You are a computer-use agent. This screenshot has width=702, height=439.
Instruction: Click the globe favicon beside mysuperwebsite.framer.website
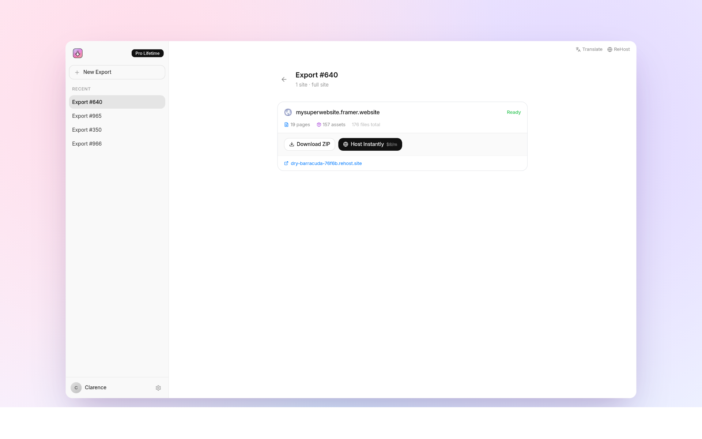coord(288,112)
